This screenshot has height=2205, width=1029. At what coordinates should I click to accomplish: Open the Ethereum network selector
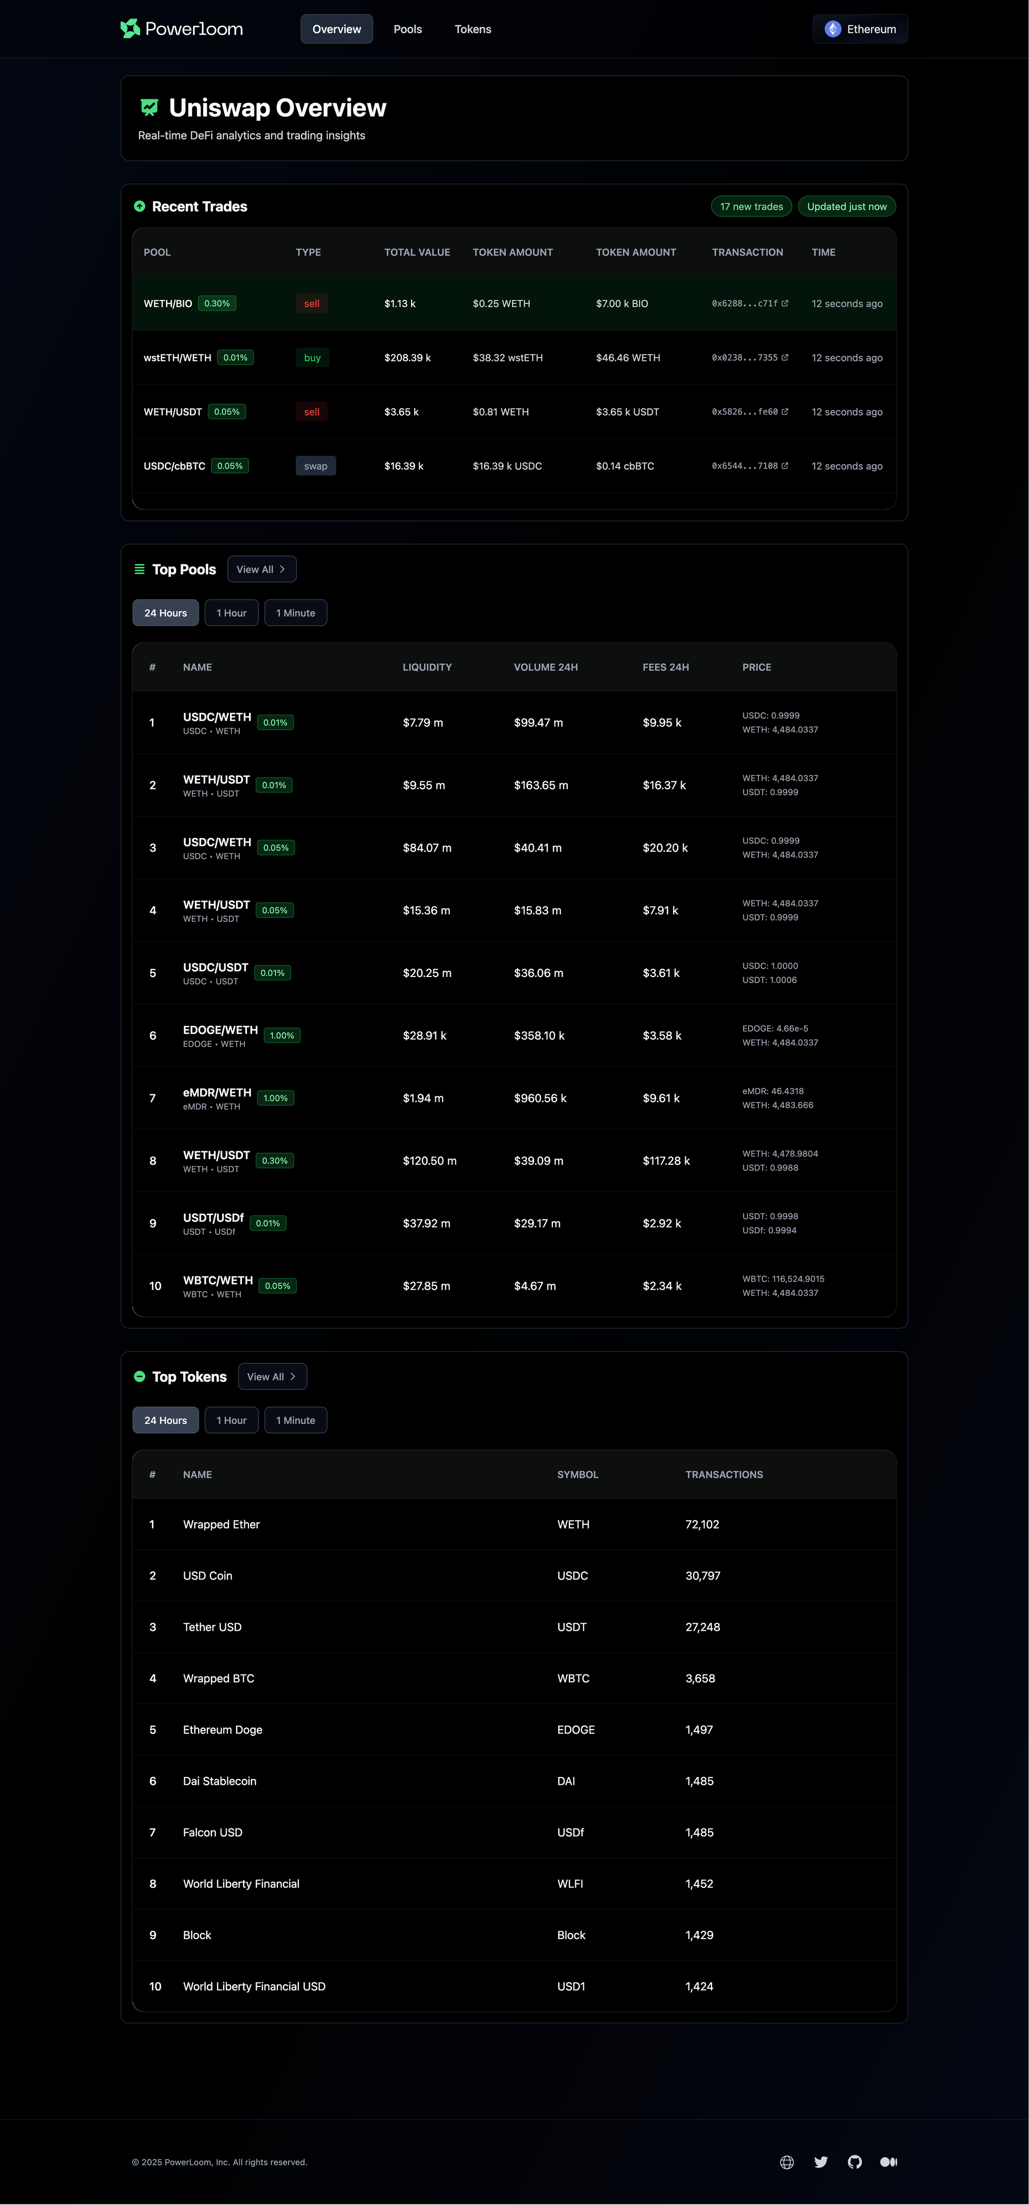point(860,29)
